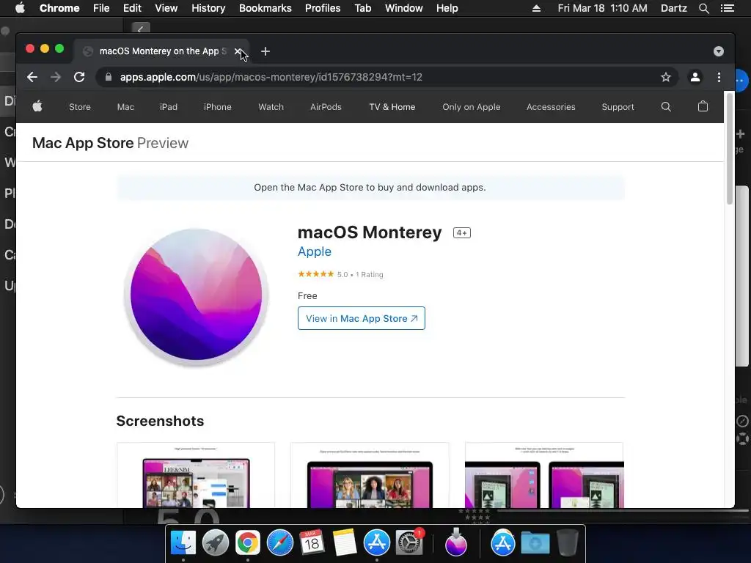This screenshot has width=751, height=563.
Task: Open the Edit menu
Action: [x=132, y=8]
